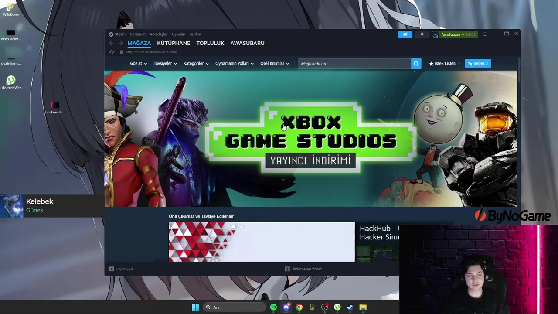
Task: Open the Steam announcements megaphone icon
Action: [405, 34]
